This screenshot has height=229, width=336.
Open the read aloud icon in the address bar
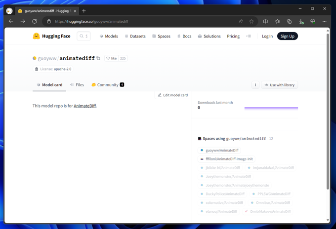241,21
